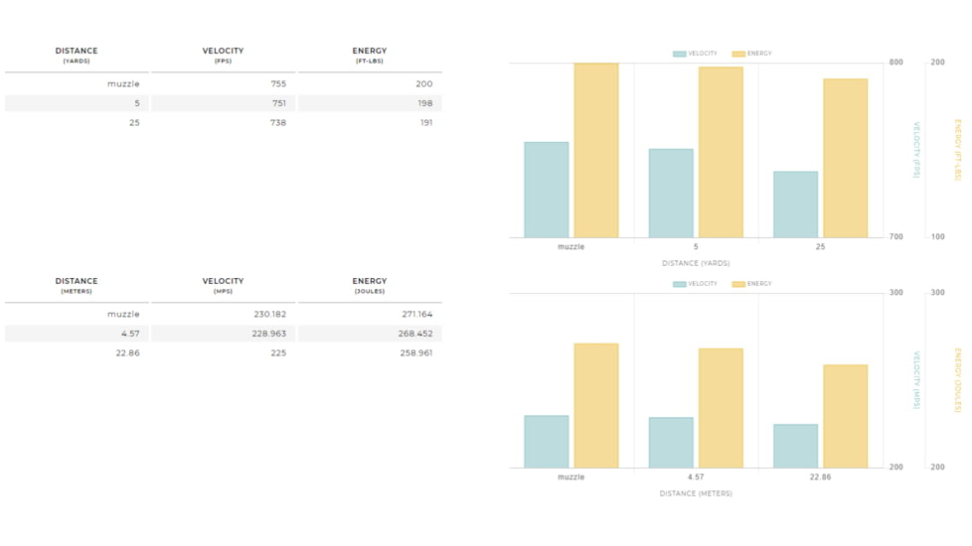Click the Energy (Joules) column header

[x=369, y=285]
